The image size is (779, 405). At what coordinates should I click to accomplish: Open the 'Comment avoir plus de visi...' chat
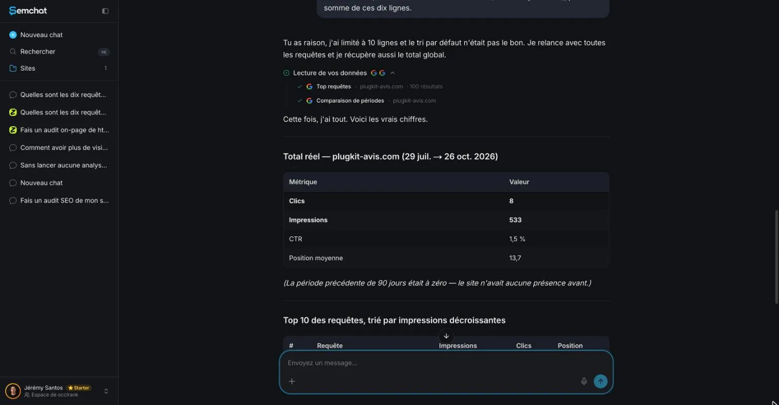pyautogui.click(x=59, y=147)
